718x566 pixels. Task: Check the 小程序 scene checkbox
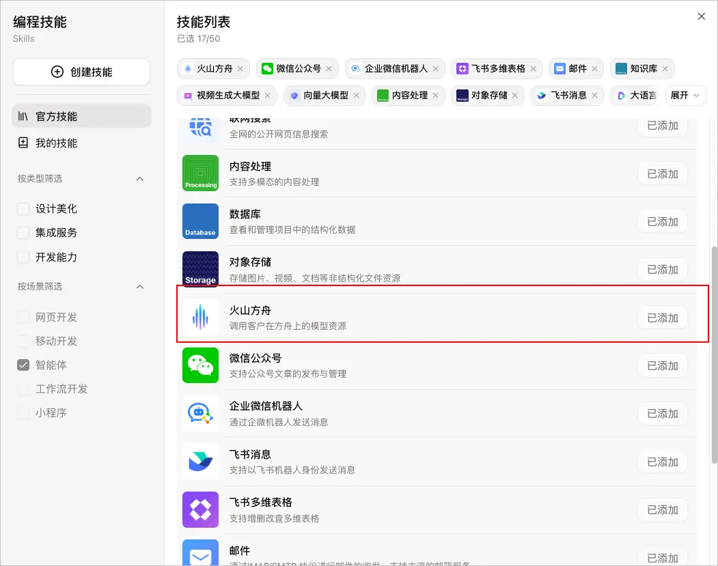pos(23,412)
